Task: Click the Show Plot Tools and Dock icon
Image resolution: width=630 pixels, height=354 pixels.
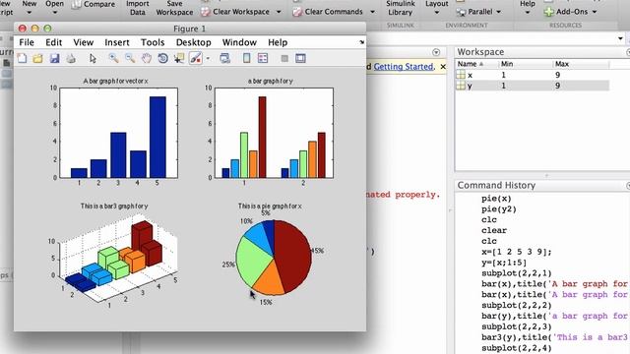Action: [300, 59]
